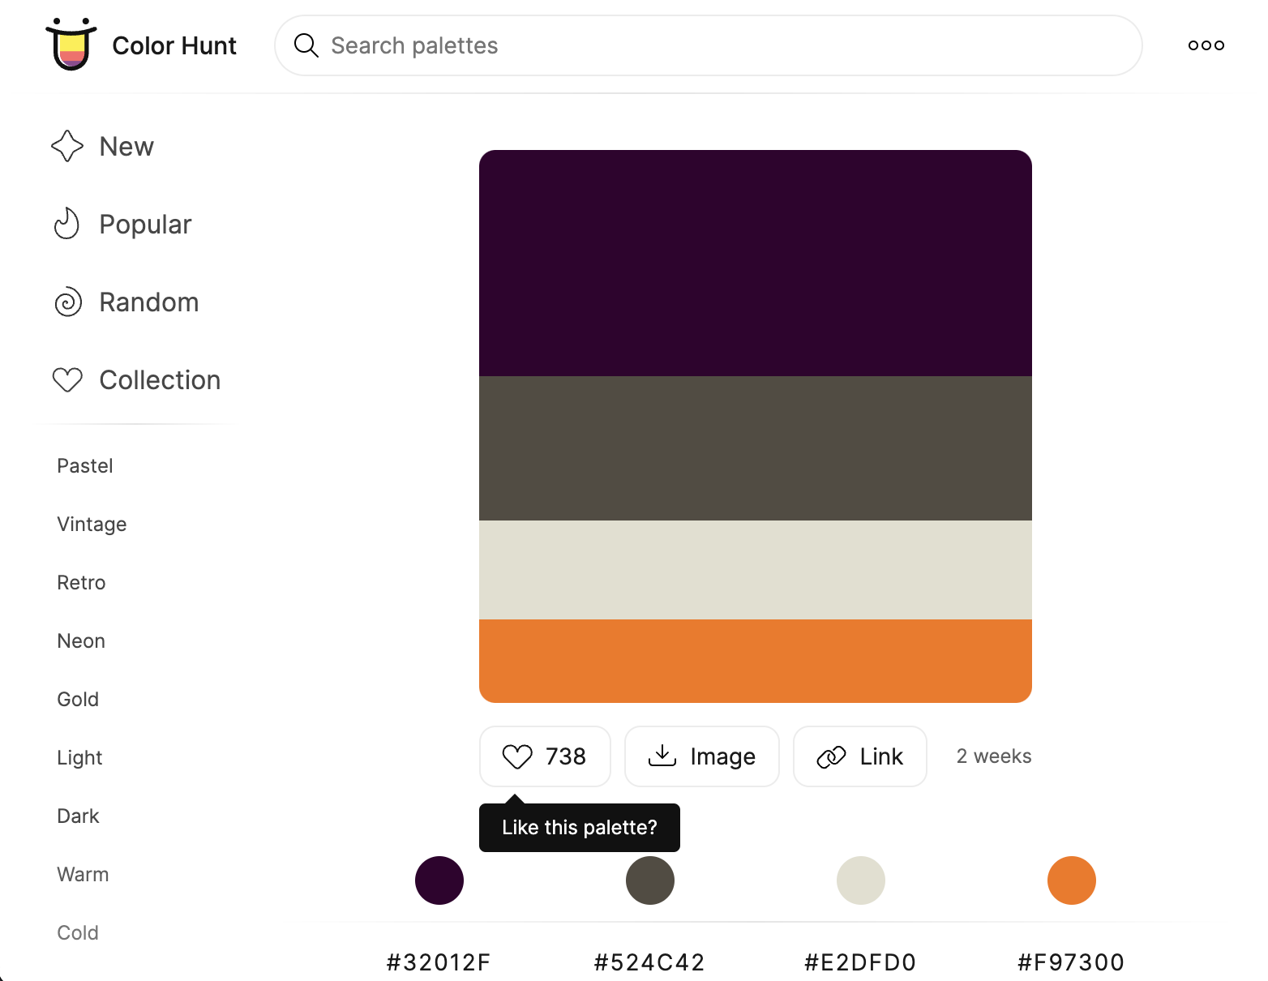This screenshot has height=981, width=1268.
Task: Browse the Neon category
Action: [81, 641]
